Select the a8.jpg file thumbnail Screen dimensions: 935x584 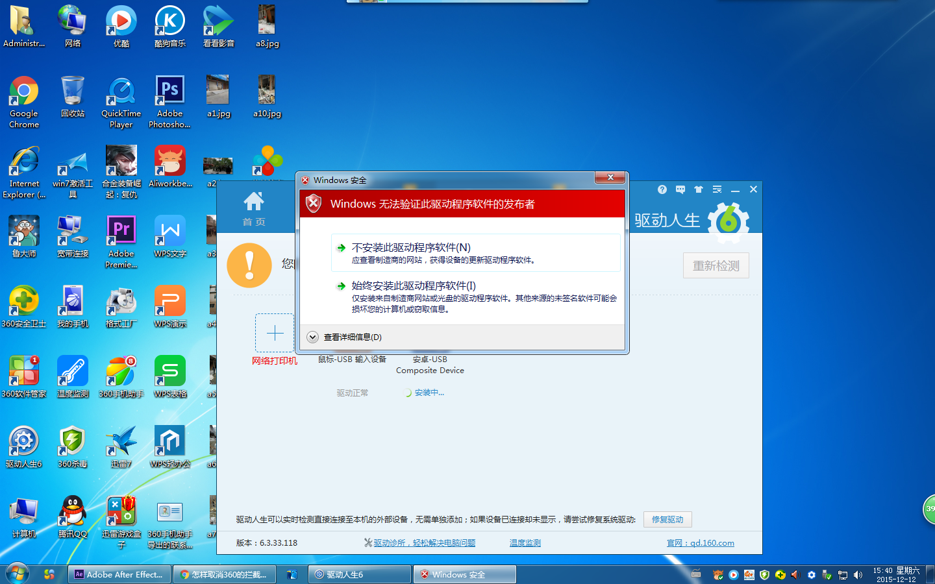(x=267, y=27)
